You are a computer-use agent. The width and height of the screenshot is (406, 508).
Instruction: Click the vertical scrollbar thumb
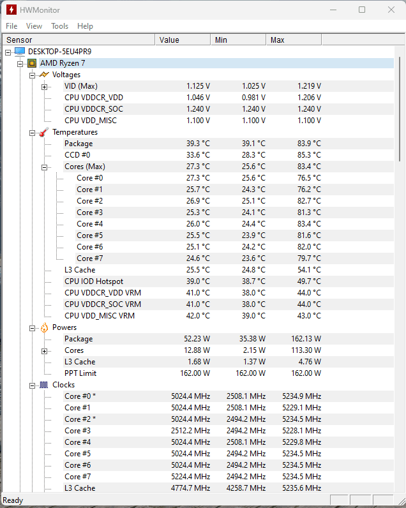point(400,109)
